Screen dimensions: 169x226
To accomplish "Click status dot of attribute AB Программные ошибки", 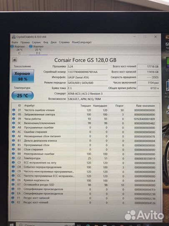I will tap(13, 127).
